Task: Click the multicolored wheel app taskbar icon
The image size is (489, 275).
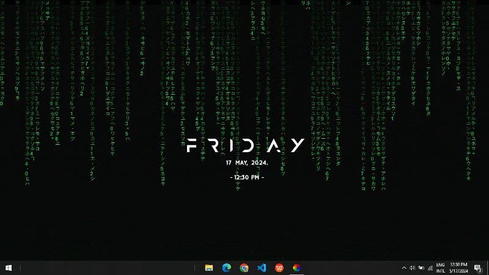Action: click(x=297, y=268)
